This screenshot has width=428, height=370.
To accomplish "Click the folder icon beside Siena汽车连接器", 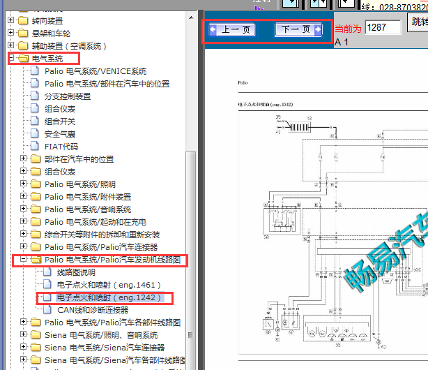I will click(x=36, y=348).
